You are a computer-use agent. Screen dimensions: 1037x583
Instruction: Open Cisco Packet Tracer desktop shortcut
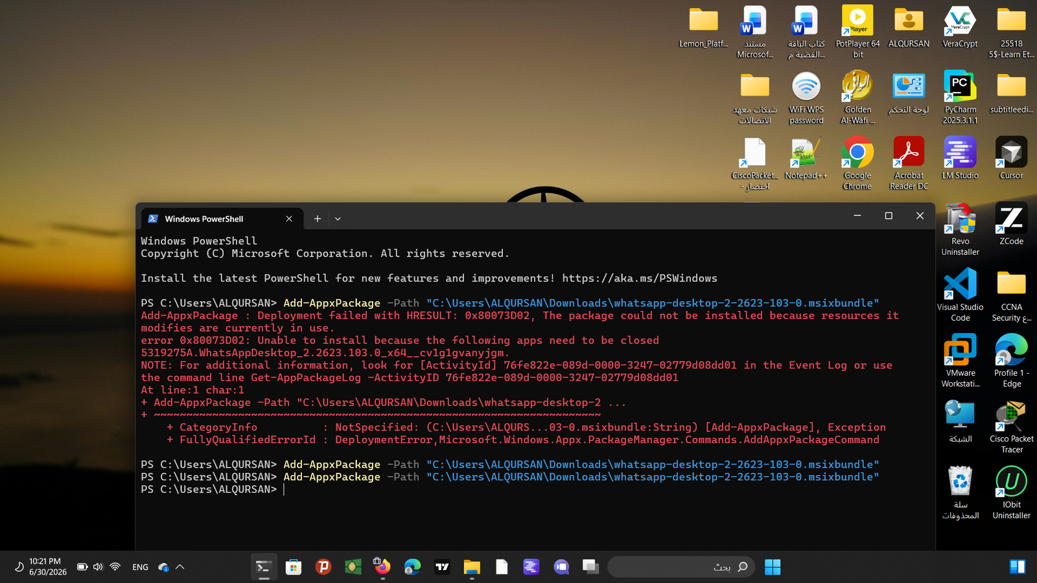point(1011,427)
